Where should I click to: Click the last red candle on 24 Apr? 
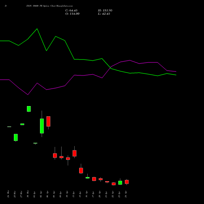point(127,182)
